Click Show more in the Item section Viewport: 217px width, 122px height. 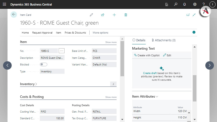coord(111,42)
